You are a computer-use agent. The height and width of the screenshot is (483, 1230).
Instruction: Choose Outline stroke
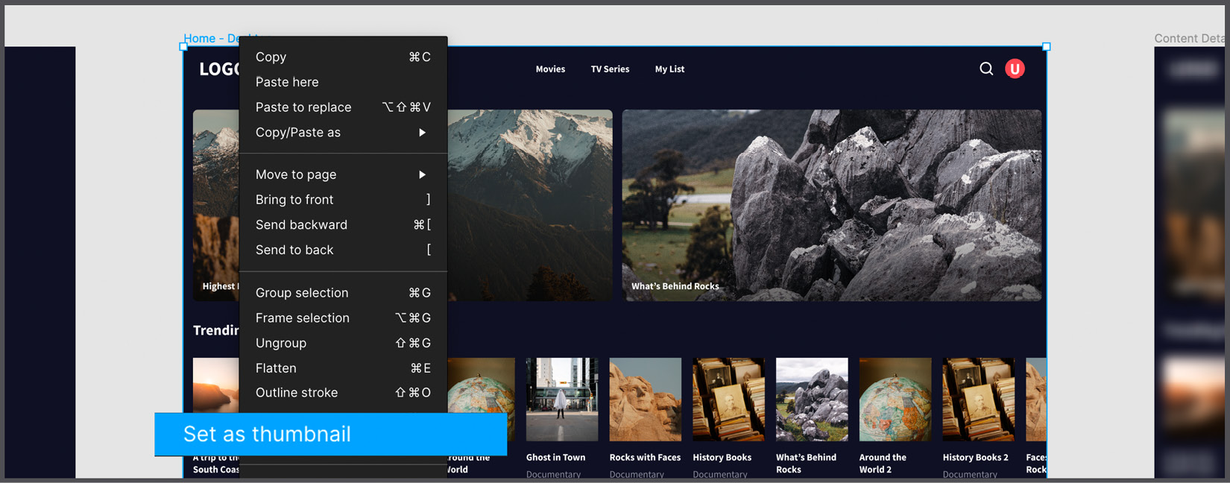point(343,393)
